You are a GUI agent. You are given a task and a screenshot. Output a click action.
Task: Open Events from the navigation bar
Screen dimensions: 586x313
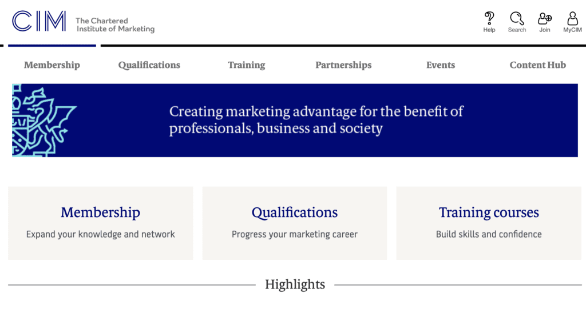click(441, 65)
